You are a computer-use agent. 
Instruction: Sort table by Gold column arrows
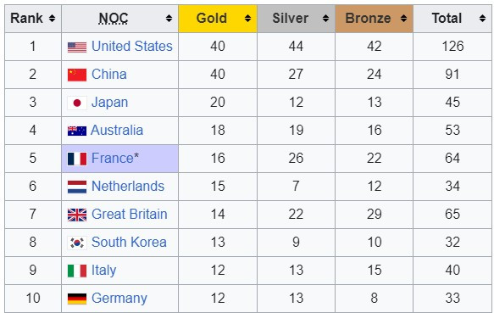pos(247,19)
